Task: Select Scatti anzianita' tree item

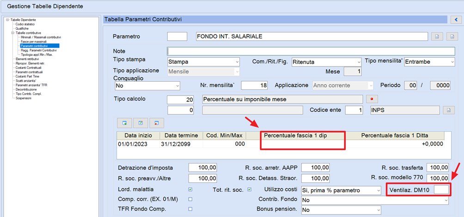Action: 25,80
